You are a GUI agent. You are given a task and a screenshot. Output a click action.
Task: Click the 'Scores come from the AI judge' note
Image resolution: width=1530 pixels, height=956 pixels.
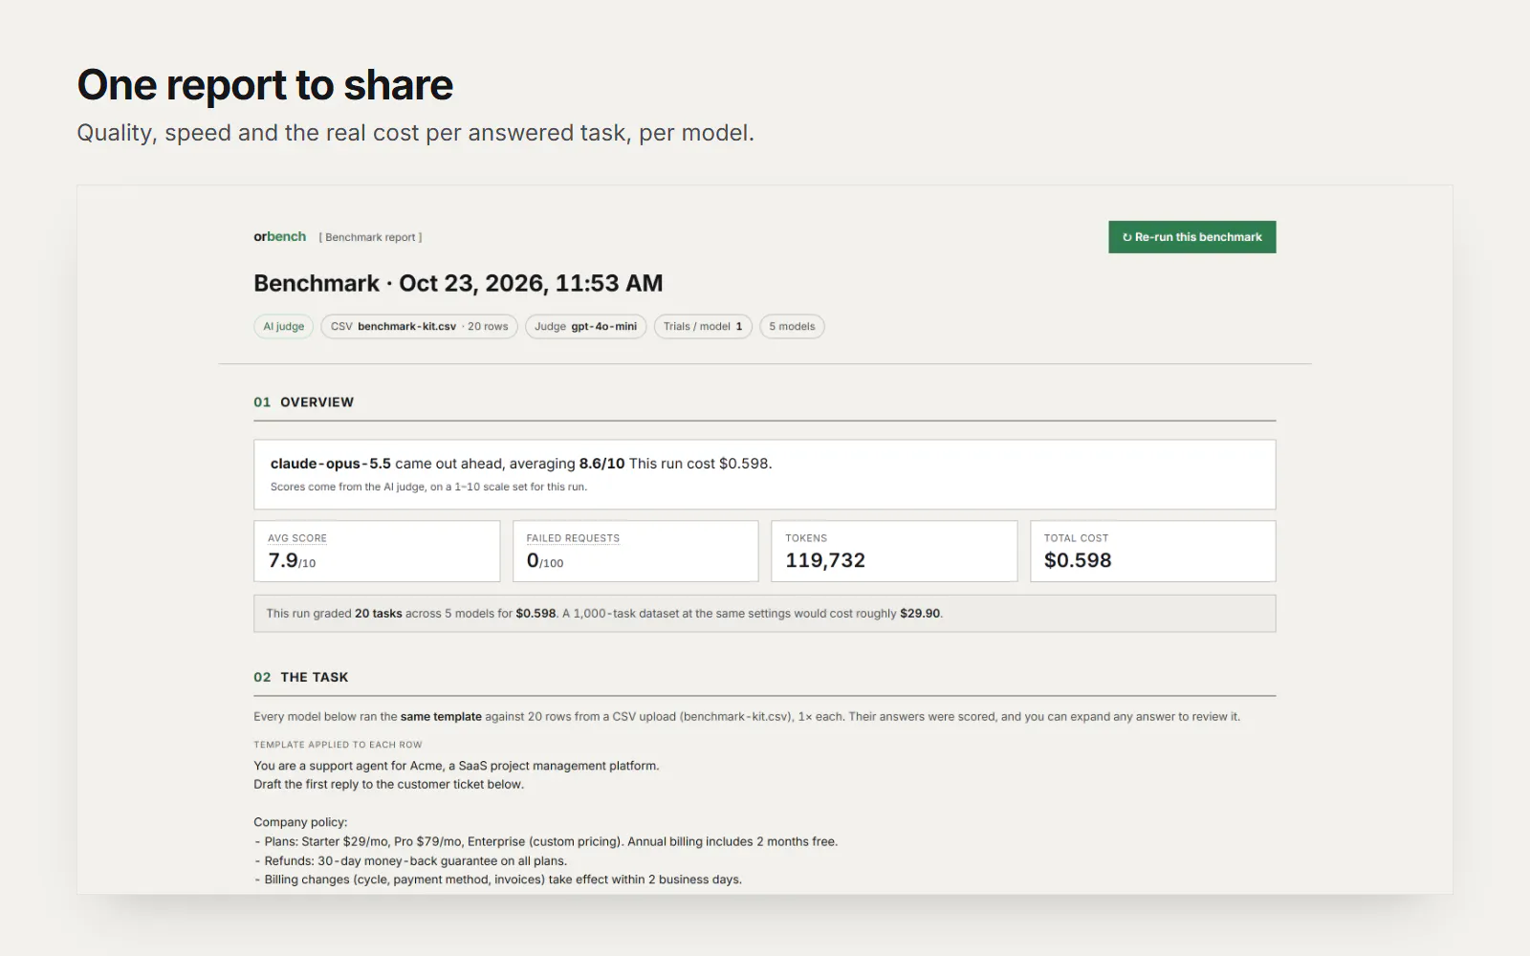(x=428, y=487)
